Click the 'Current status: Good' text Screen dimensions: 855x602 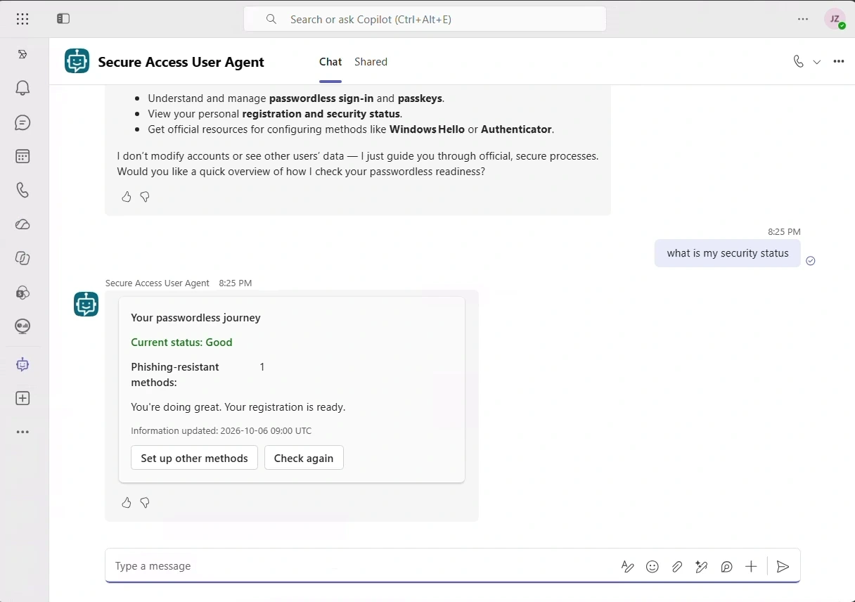click(x=181, y=342)
